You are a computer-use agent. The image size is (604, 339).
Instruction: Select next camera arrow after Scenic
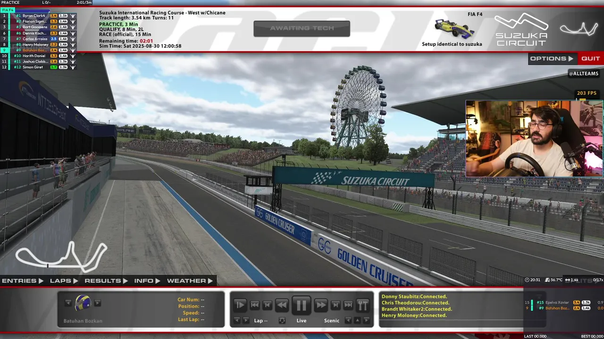point(366,320)
